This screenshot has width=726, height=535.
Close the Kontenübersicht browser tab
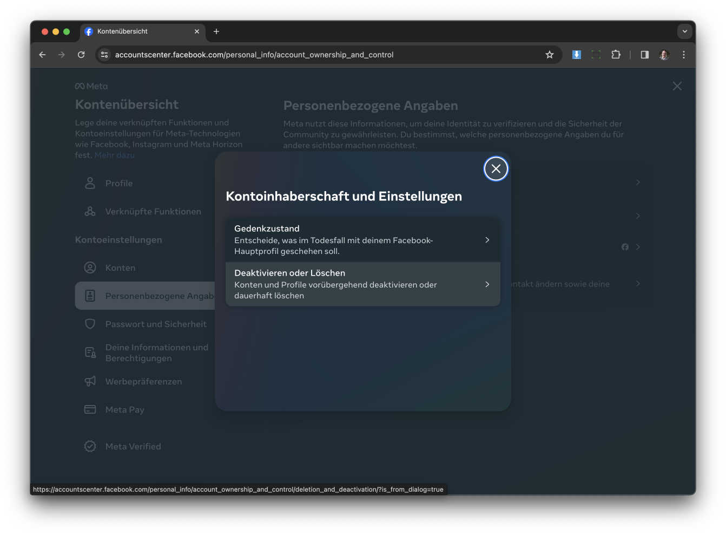[196, 31]
